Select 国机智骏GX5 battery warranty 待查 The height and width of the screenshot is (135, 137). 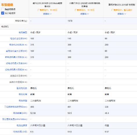(x=107, y=125)
